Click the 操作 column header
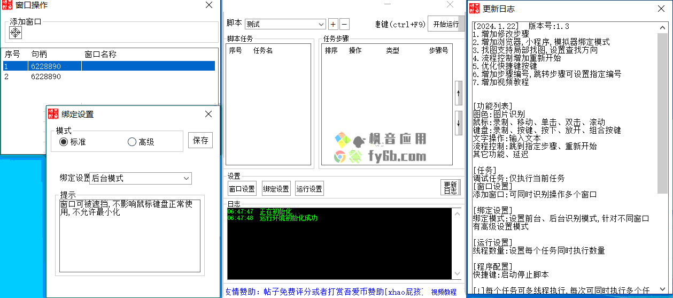Image resolution: width=673 pixels, height=298 pixels. (x=355, y=50)
